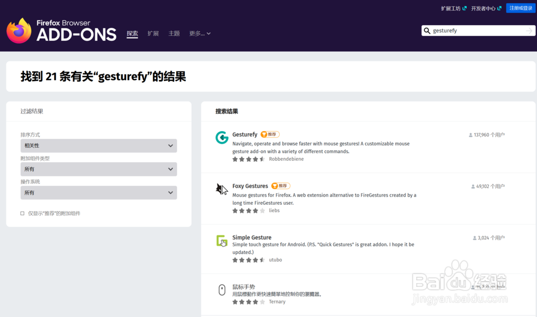Viewport: 537px width, 317px height.
Task: Click author name liebs
Action: point(274,211)
